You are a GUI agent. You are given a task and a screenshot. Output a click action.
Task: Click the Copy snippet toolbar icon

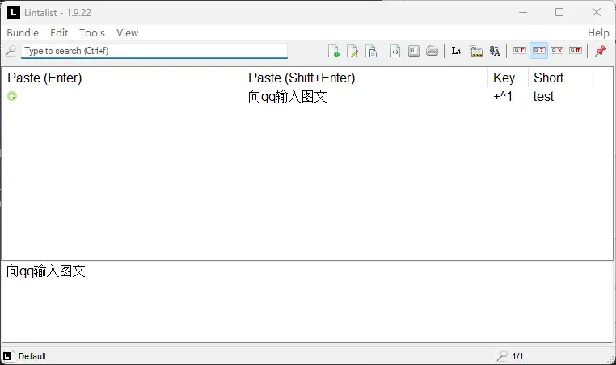(x=371, y=51)
